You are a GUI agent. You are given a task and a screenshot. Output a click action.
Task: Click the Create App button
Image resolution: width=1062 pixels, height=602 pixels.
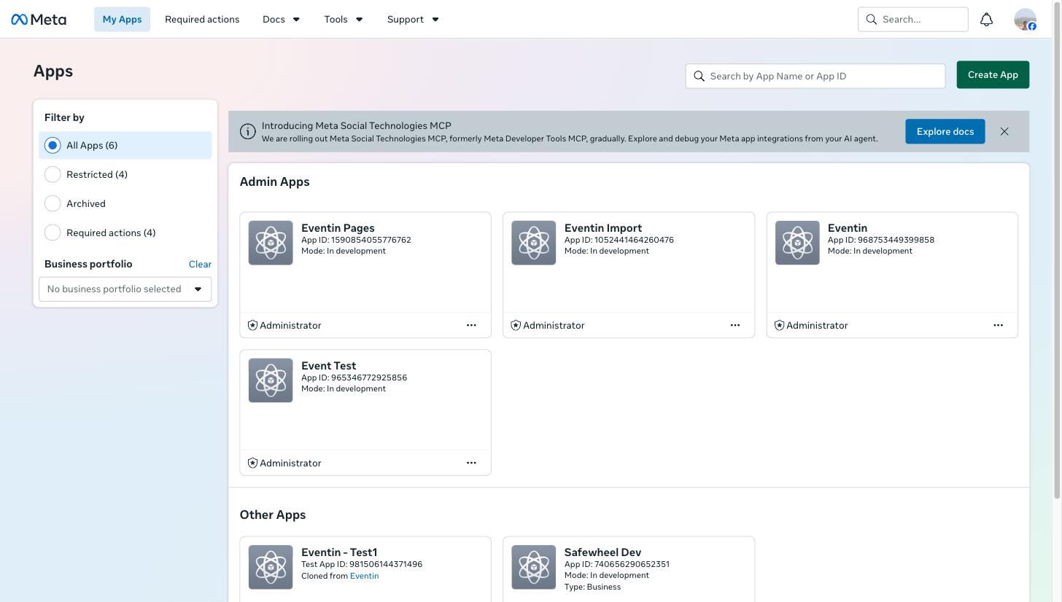point(993,75)
